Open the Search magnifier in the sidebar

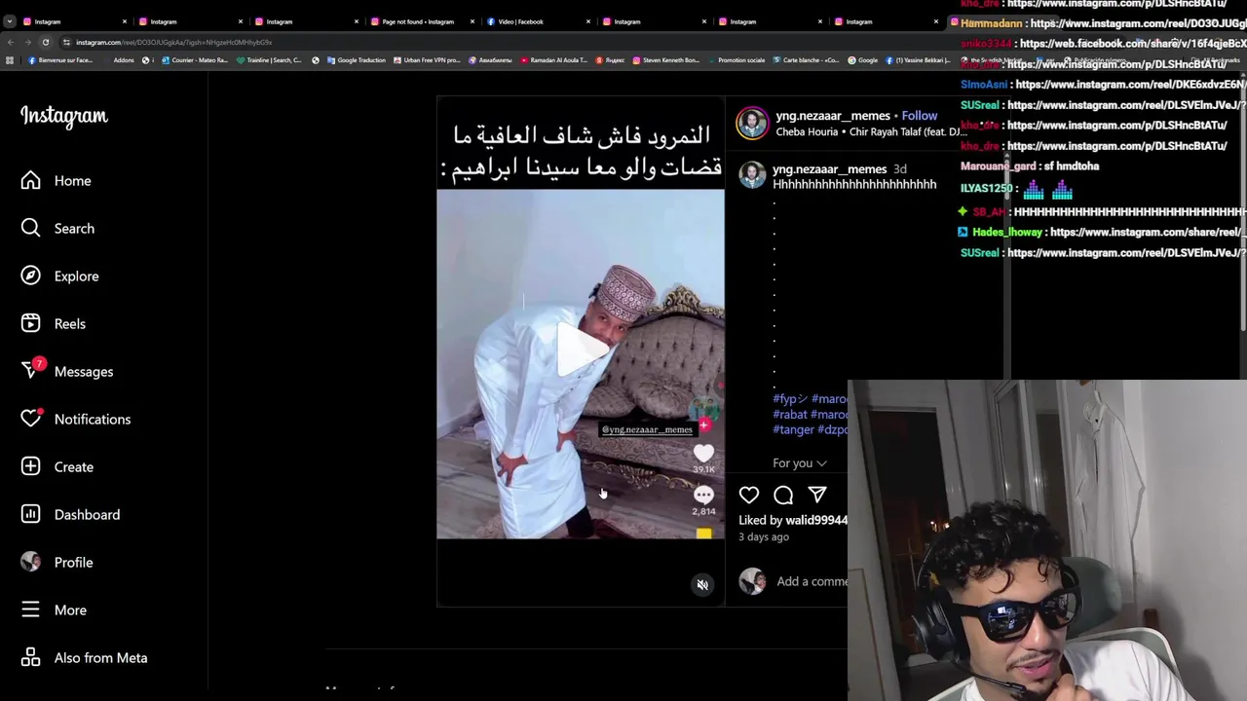(30, 228)
